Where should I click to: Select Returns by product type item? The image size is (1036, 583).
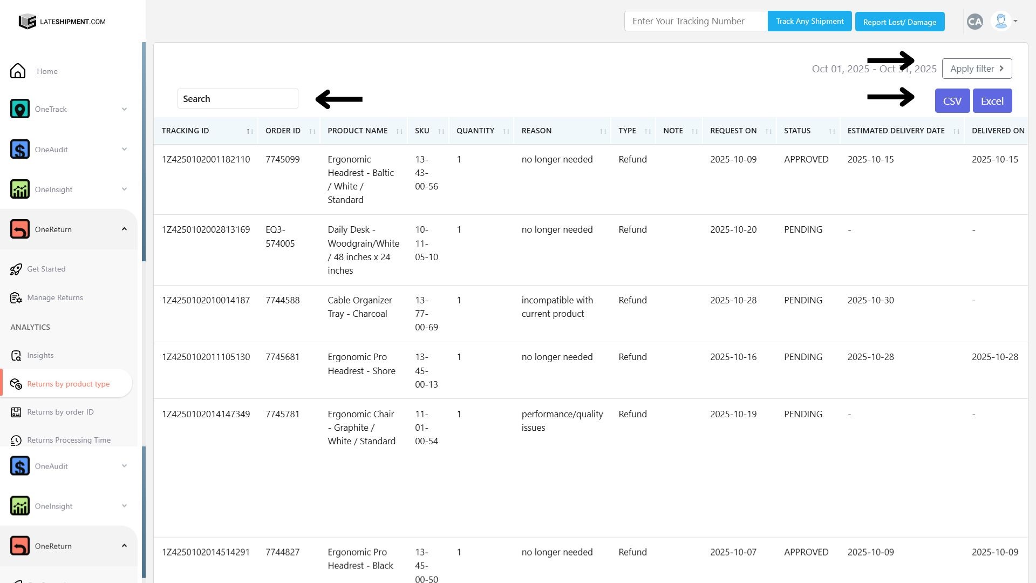tap(68, 384)
